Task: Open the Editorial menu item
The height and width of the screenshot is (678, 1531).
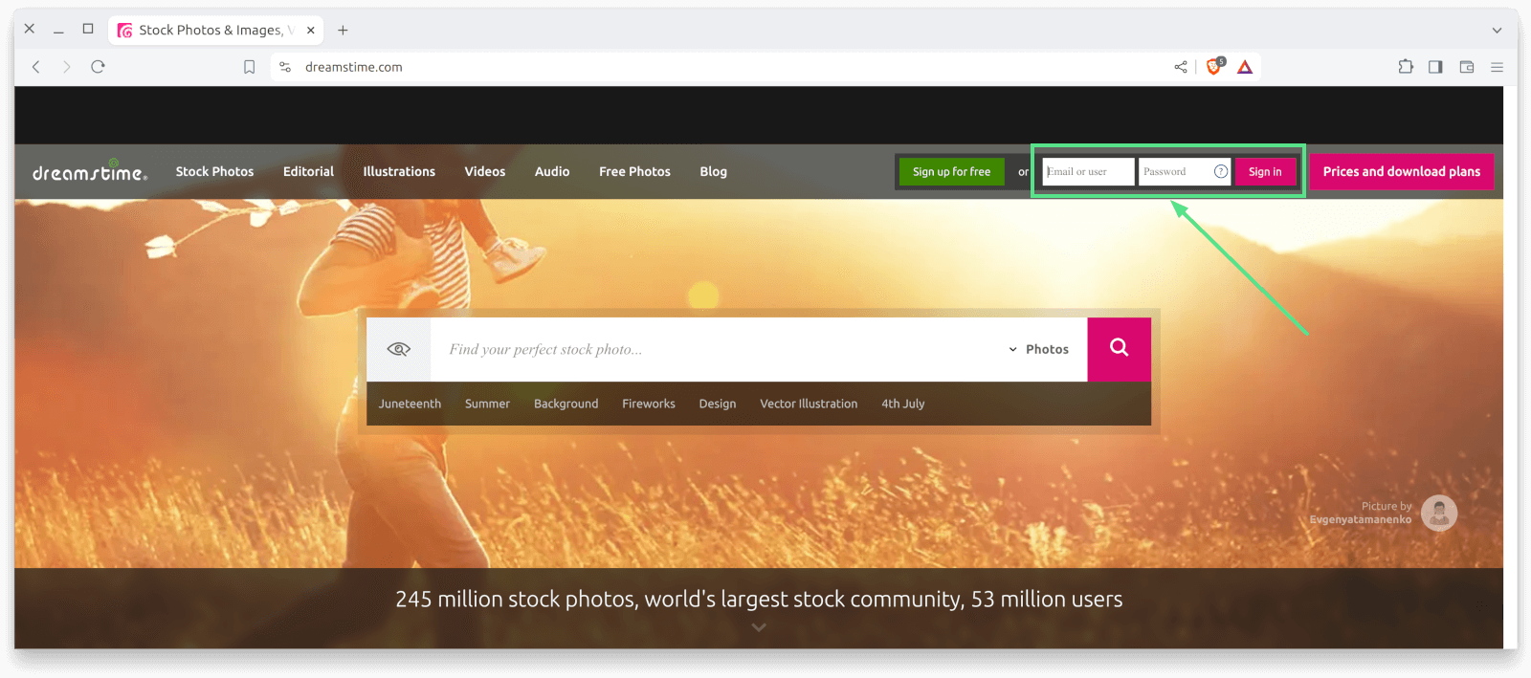Action: click(x=308, y=171)
